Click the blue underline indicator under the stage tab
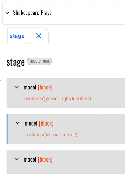This screenshot has height=180, width=125. (x=28, y=43)
